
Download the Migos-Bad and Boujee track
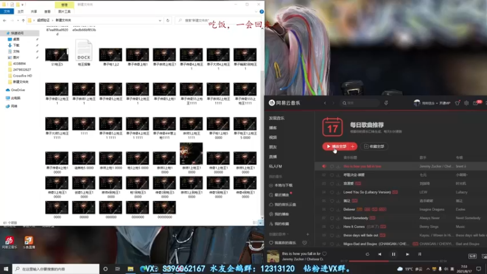point(338,244)
